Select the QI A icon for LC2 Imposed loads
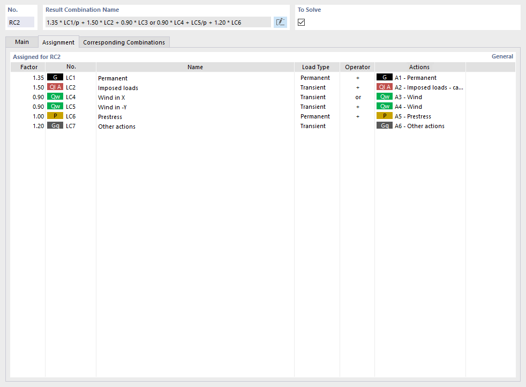Image resolution: width=526 pixels, height=387 pixels. pyautogui.click(x=55, y=87)
